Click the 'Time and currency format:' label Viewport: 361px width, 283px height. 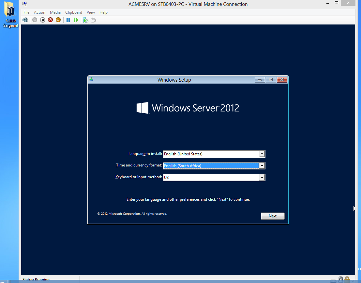click(x=139, y=165)
